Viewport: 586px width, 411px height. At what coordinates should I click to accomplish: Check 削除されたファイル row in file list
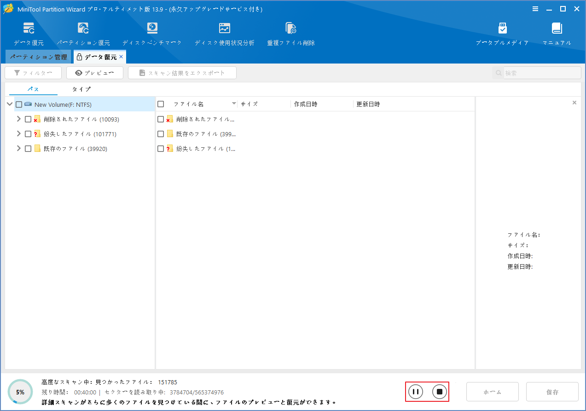tap(161, 119)
